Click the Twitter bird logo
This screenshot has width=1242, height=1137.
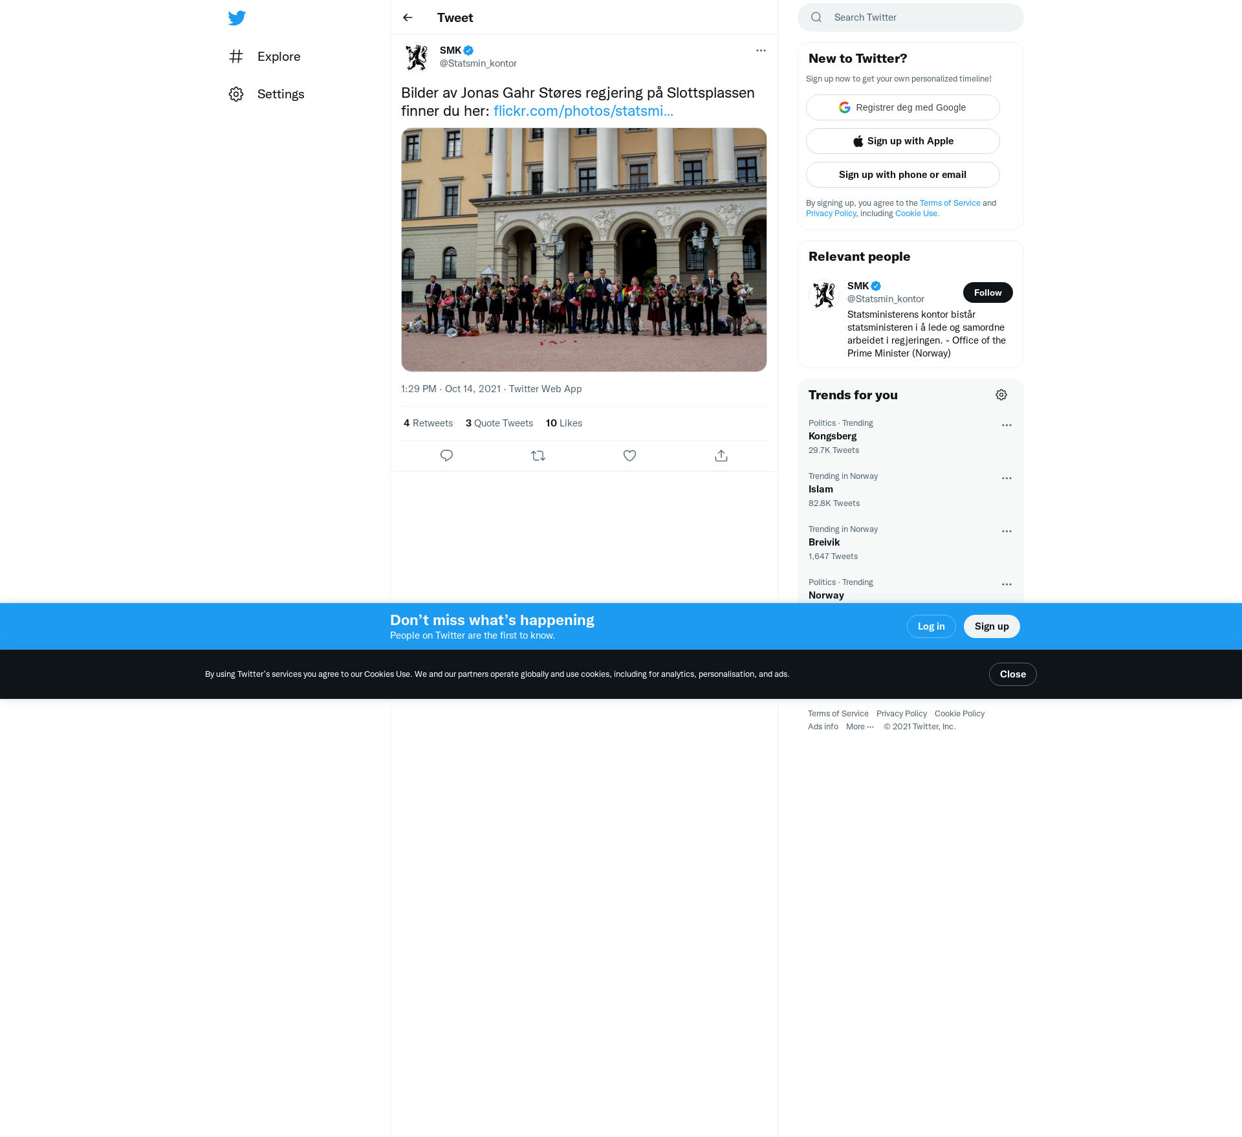coord(237,18)
